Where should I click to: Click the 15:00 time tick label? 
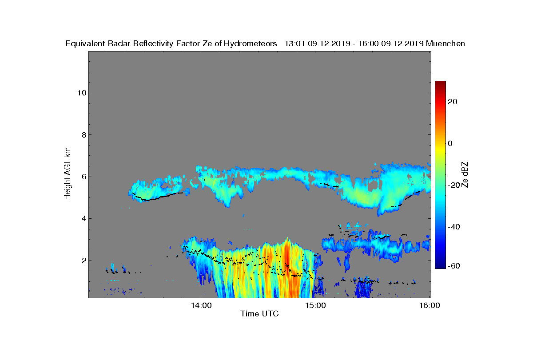(x=315, y=305)
